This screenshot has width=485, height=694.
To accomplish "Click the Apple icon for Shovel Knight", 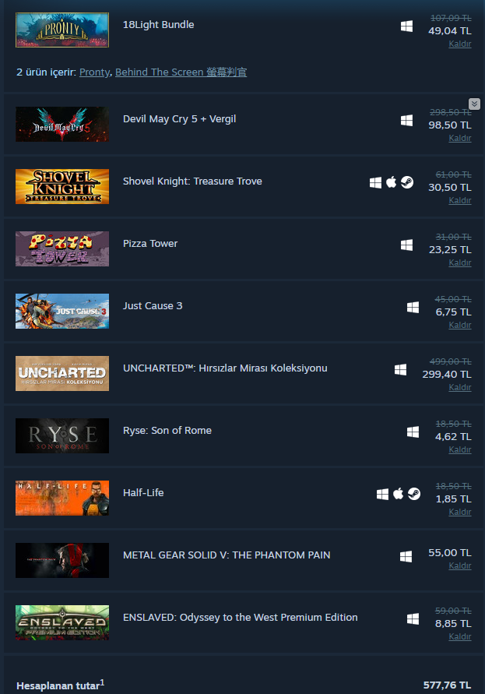I will 391,182.
